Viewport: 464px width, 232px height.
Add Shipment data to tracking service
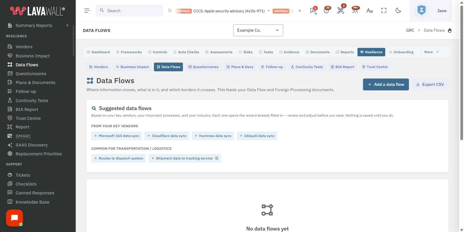coord(185,158)
